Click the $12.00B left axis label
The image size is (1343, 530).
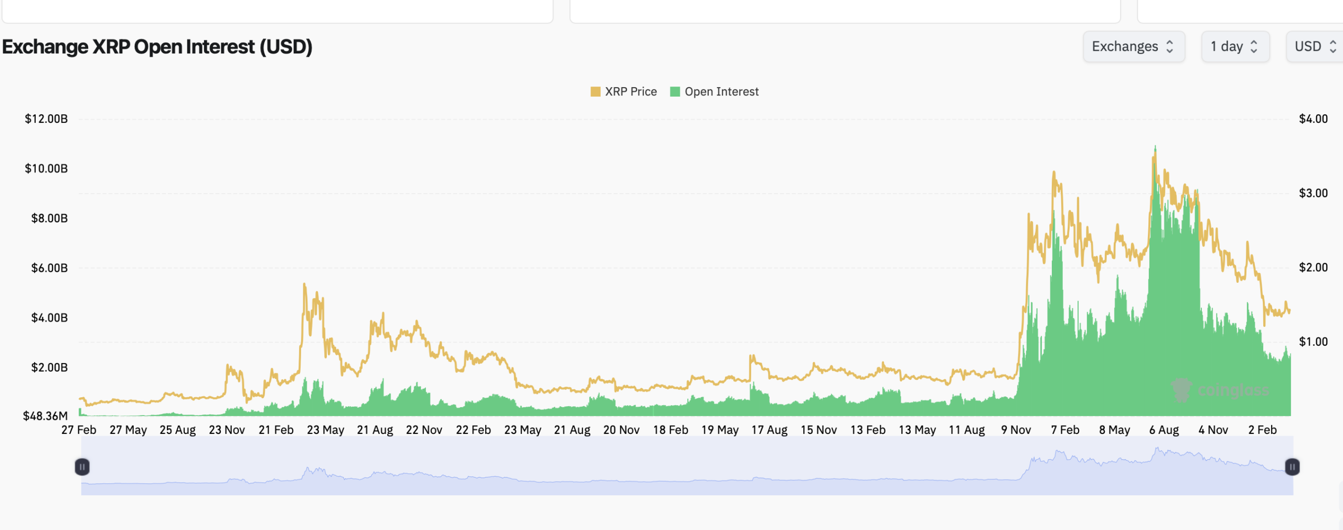point(46,118)
